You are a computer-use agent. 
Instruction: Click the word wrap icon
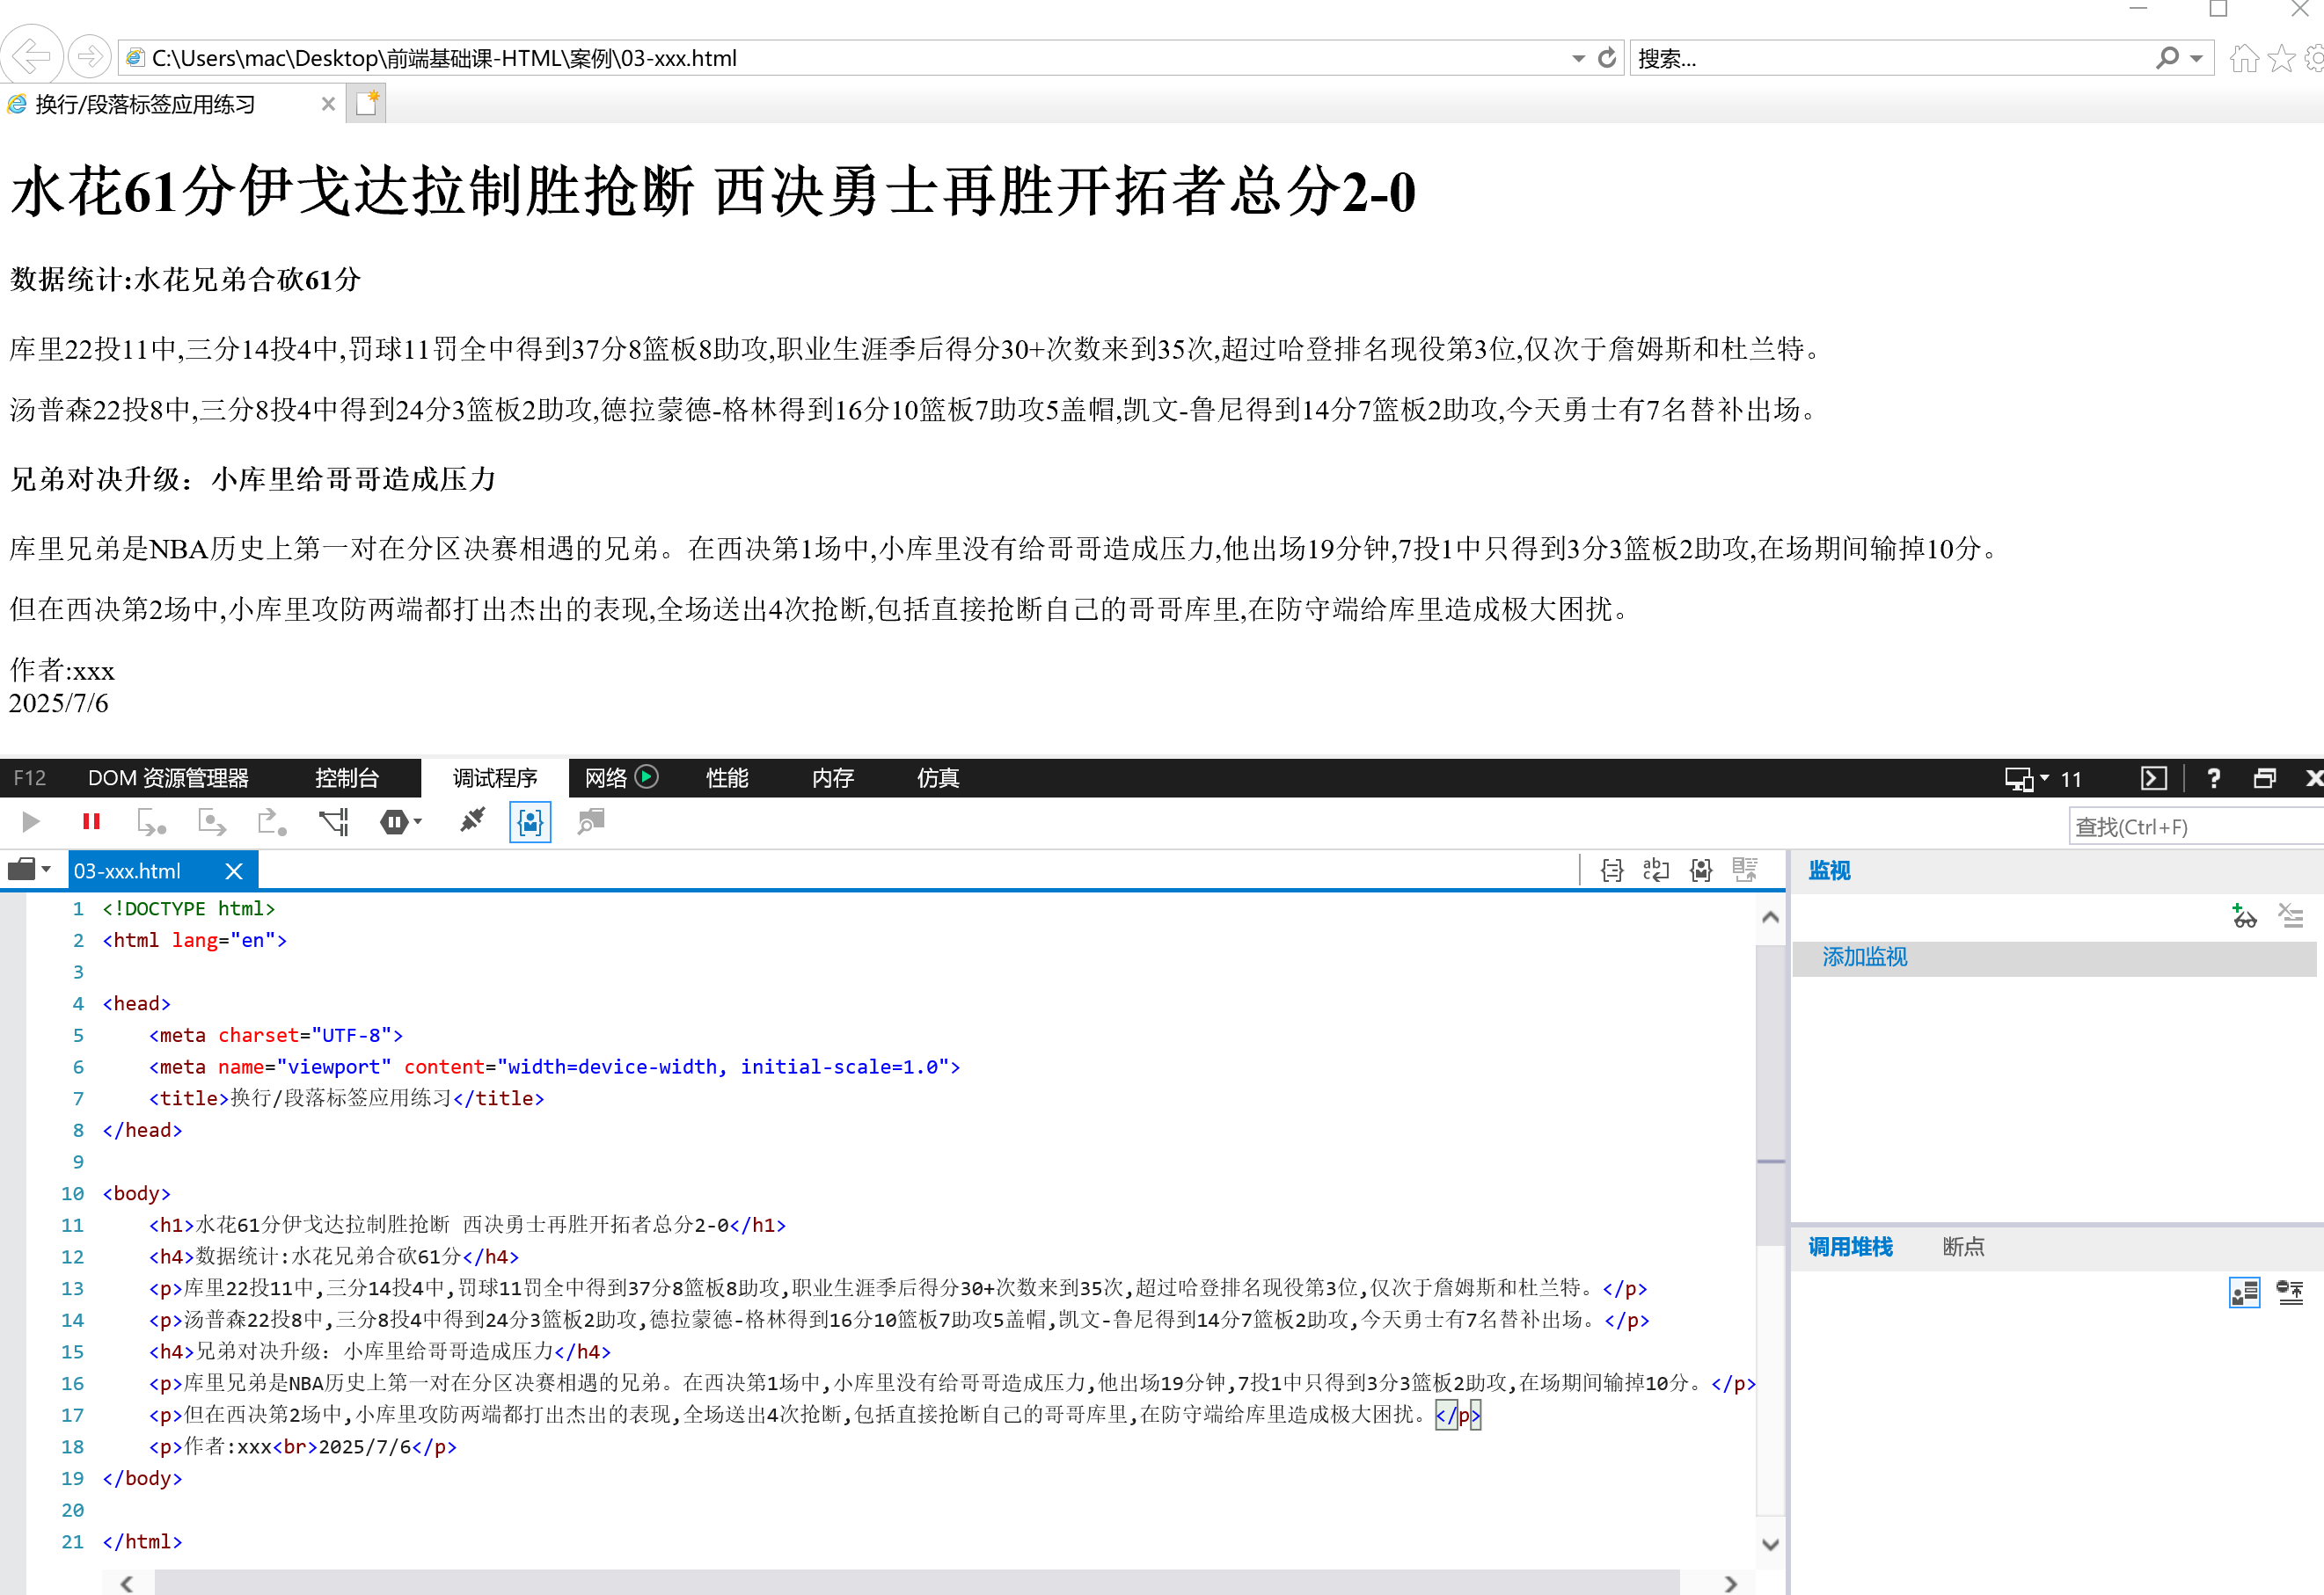point(1656,870)
